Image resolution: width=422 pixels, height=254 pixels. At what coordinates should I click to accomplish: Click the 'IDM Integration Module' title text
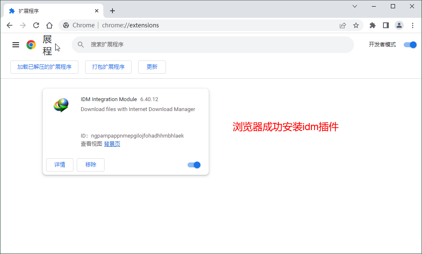point(109,99)
